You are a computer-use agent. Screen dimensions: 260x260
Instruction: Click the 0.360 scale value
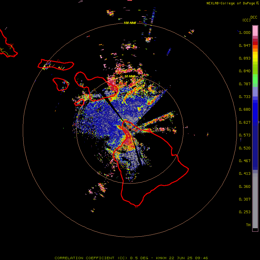(x=245, y=187)
